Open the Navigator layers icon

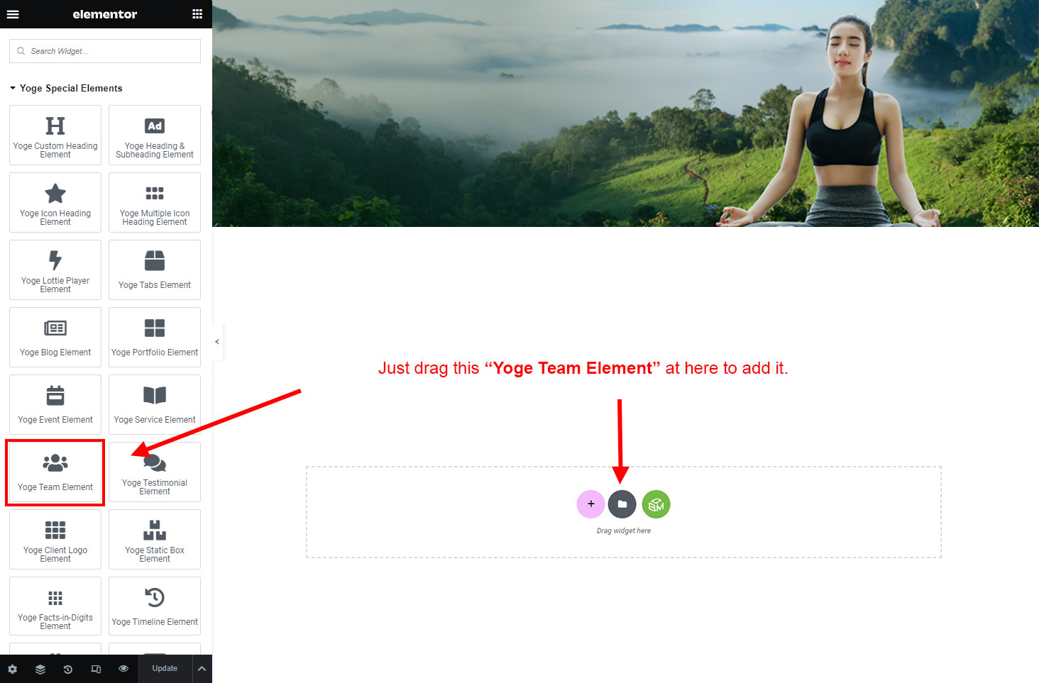tap(40, 669)
